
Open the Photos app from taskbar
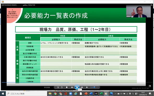click(x=111, y=94)
